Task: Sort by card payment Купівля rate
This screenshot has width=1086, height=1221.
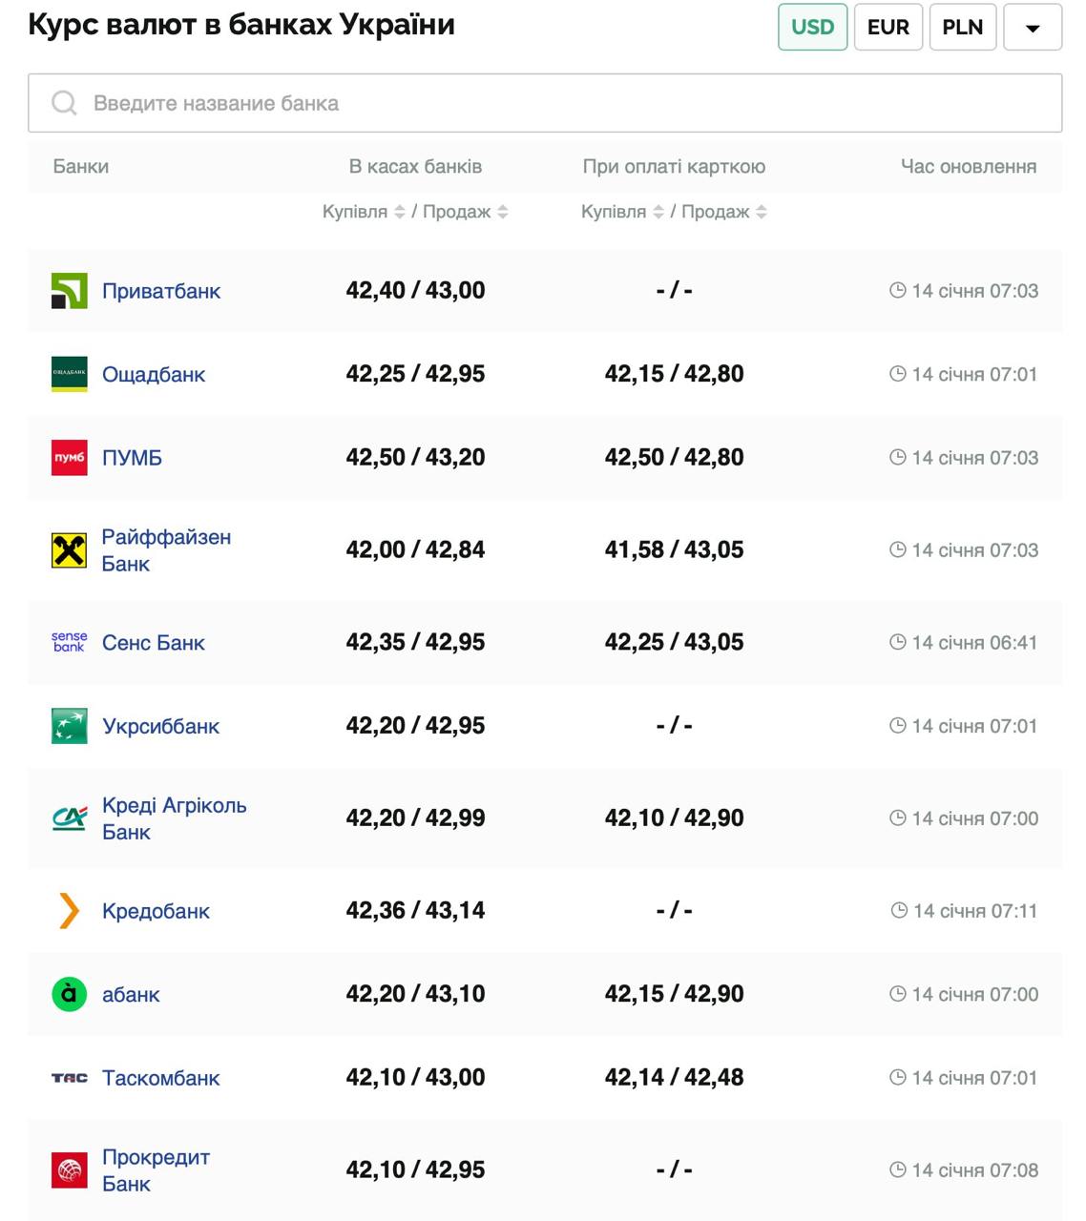Action: (x=658, y=212)
